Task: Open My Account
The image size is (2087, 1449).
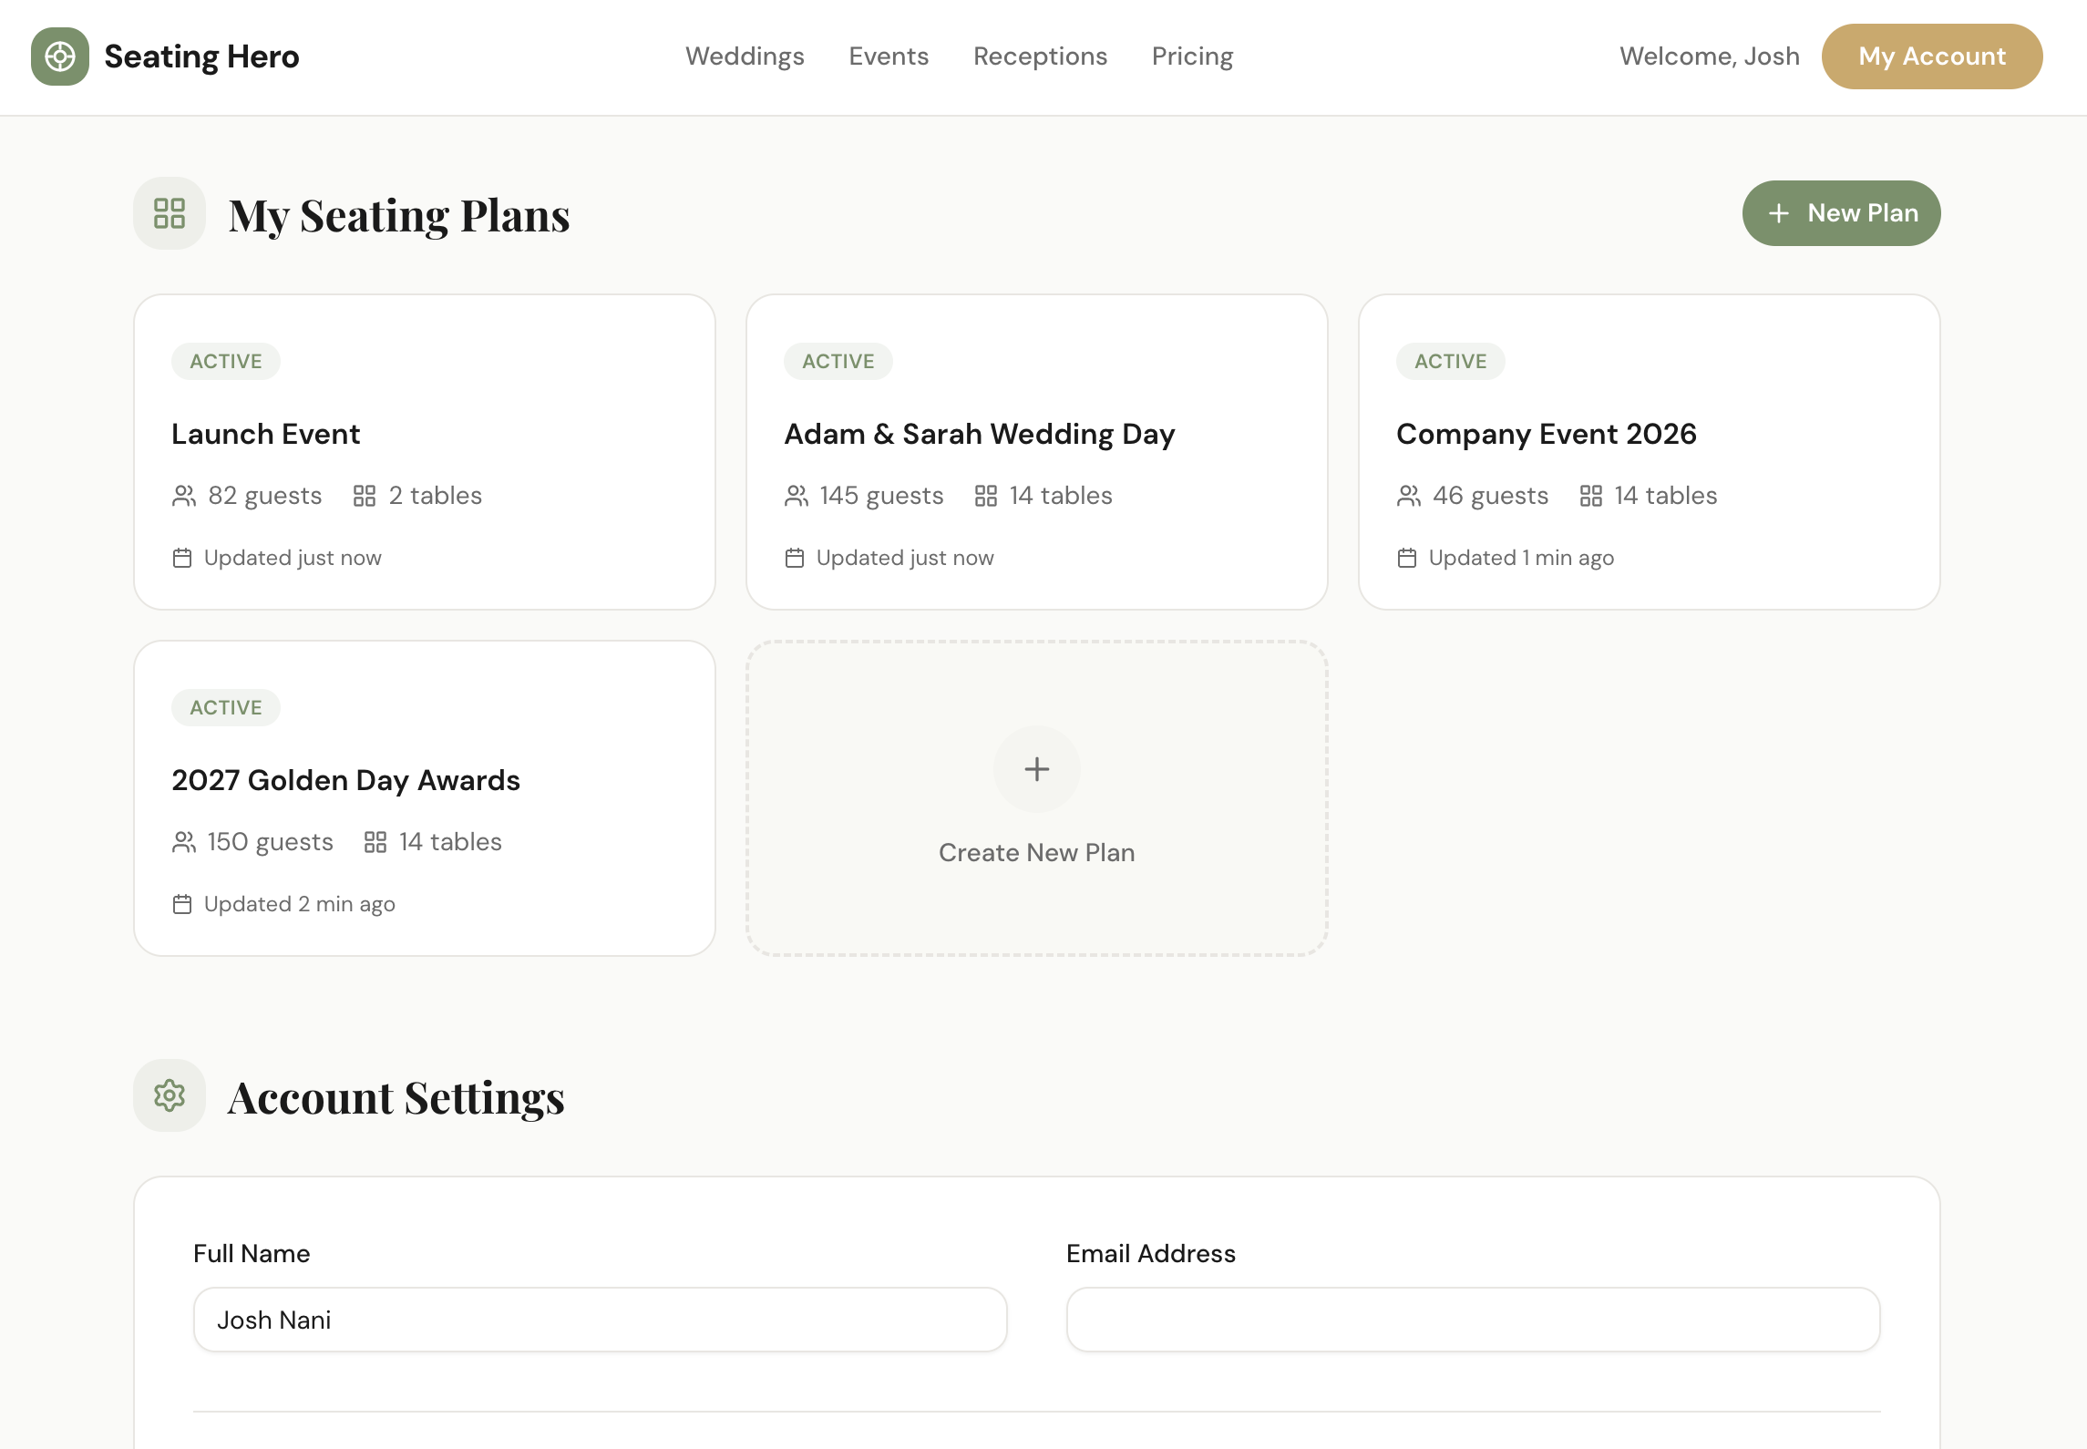Action: pyautogui.click(x=1932, y=57)
